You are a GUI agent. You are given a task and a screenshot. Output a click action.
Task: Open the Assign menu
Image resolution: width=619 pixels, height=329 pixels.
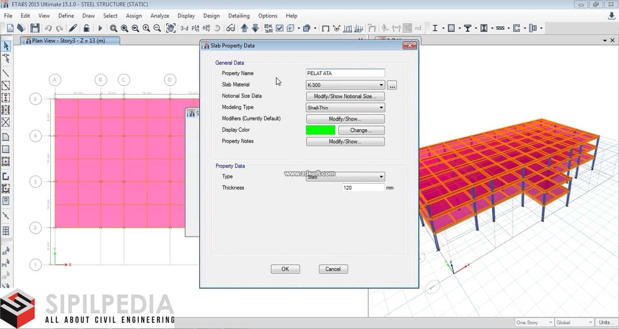coord(134,16)
